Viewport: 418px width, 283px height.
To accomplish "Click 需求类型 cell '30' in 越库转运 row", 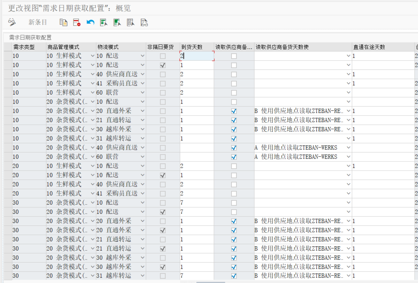I will pos(29,276).
